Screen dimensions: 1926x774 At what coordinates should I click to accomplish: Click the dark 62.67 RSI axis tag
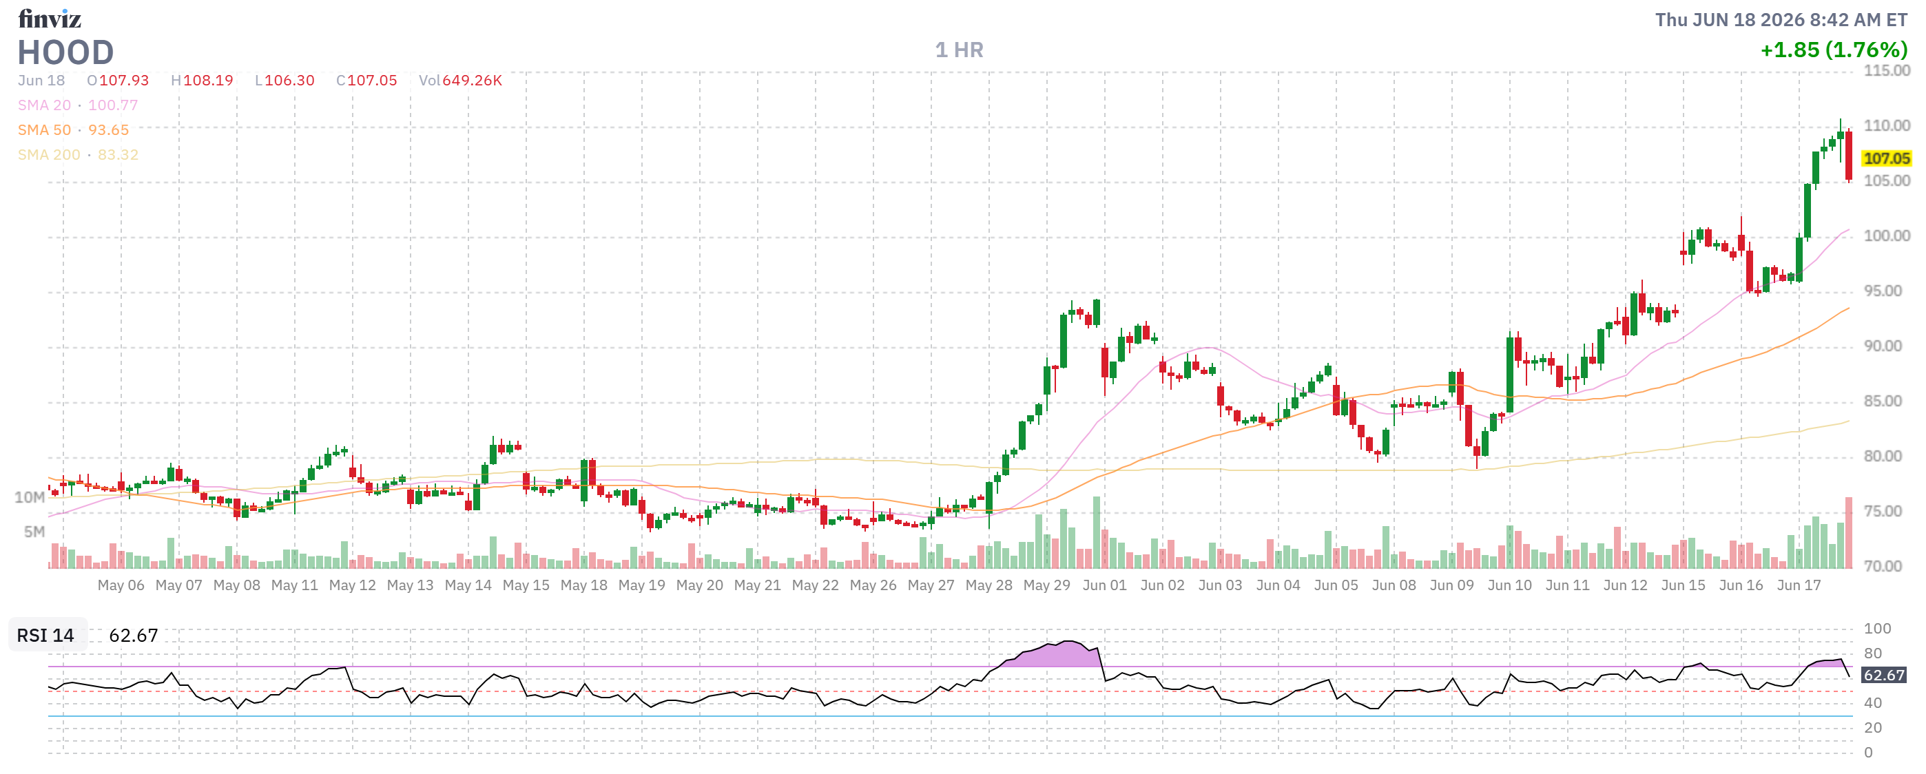1883,676
